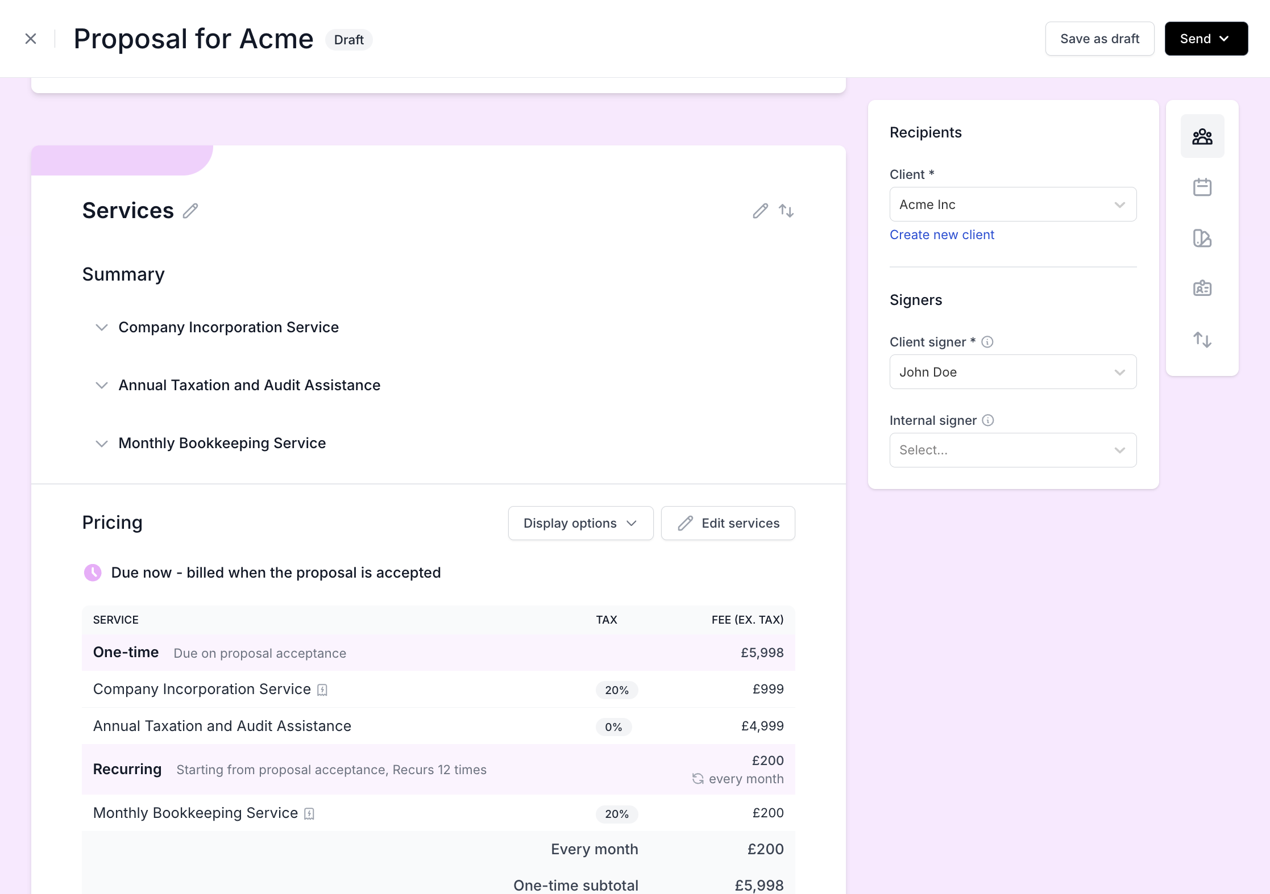This screenshot has height=894, width=1270.
Task: Click the edit section pencil beside the reorder arrows
Action: [761, 211]
